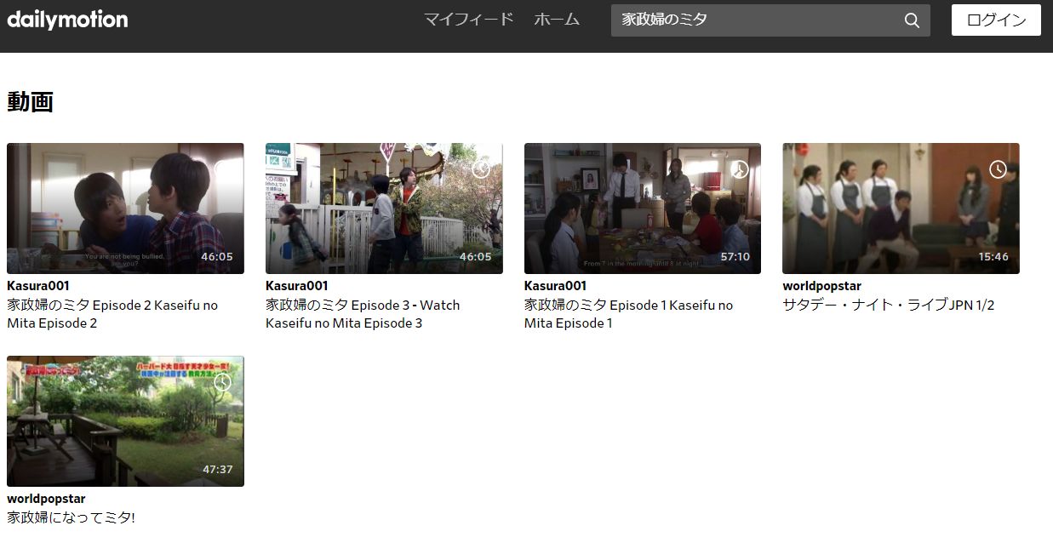Click the 動画 section heading
Image resolution: width=1053 pixels, height=537 pixels.
[x=30, y=102]
